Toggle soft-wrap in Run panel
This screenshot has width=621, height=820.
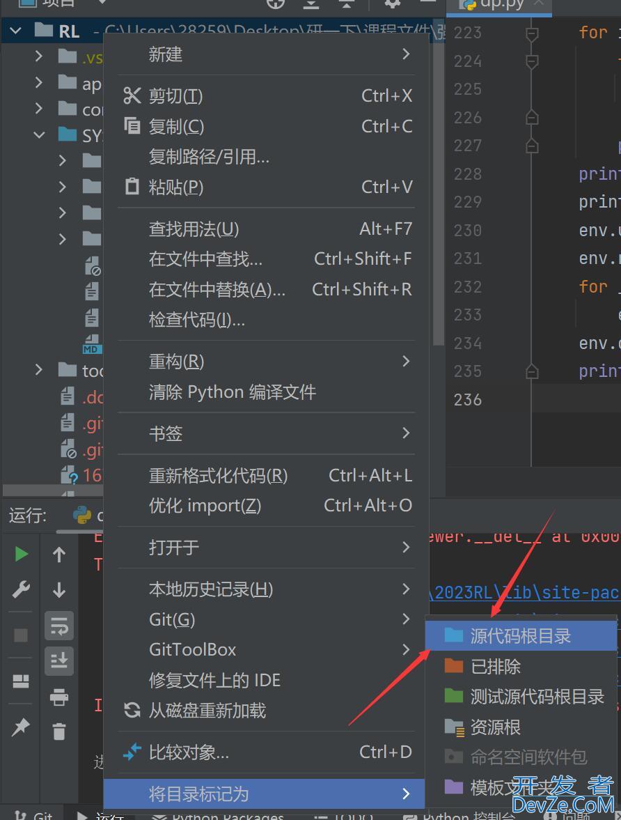click(x=59, y=626)
